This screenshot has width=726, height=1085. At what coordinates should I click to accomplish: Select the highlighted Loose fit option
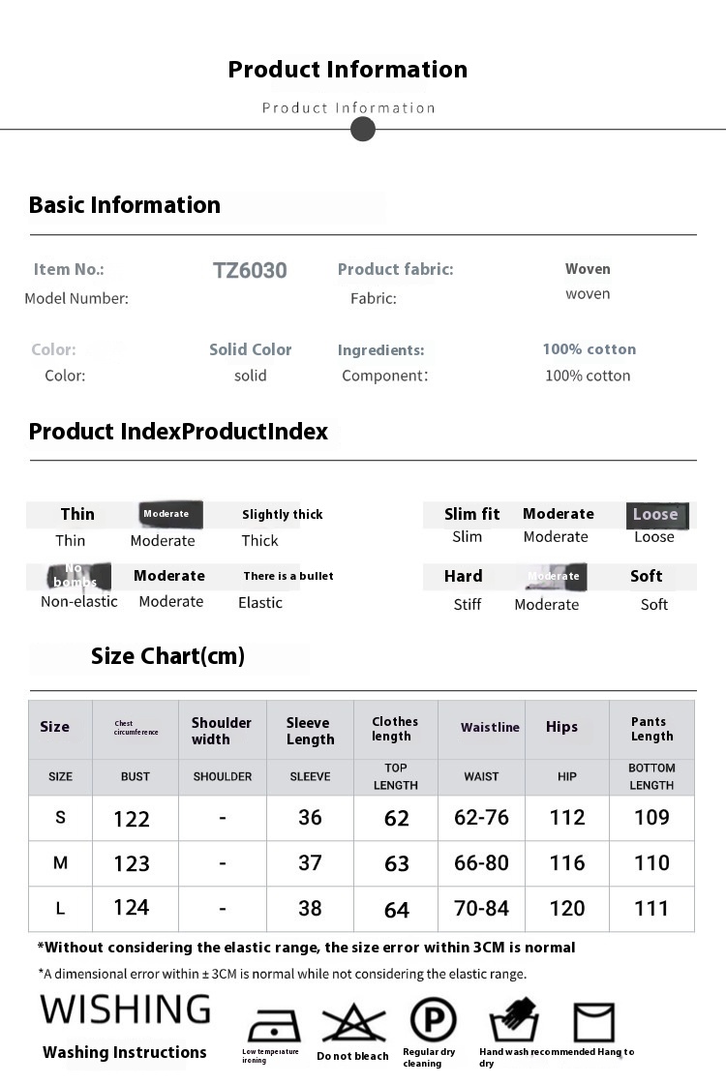pyautogui.click(x=657, y=514)
